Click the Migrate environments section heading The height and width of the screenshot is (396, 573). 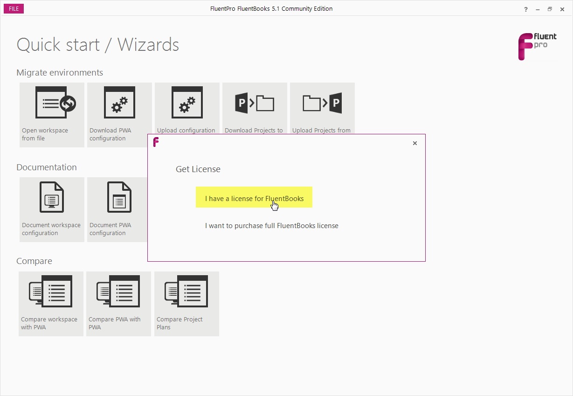click(60, 73)
